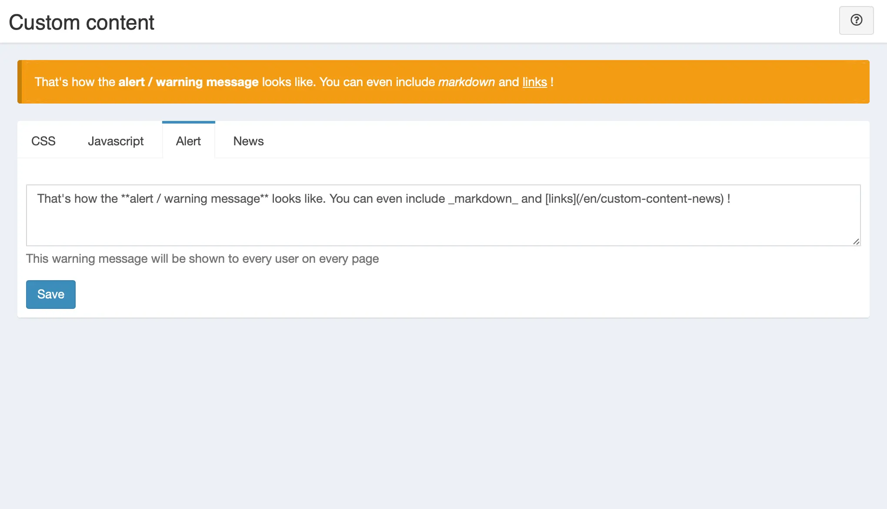Click empty tab bar area right of News
The width and height of the screenshot is (887, 509).
(x=565, y=140)
